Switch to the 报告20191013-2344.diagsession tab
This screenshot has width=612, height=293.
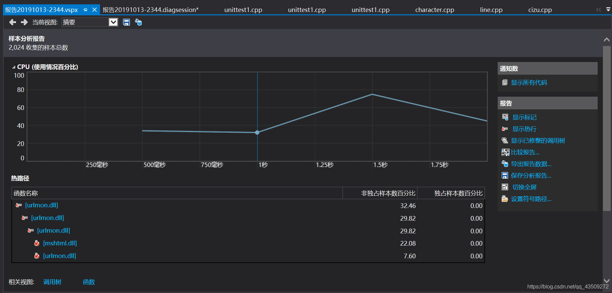(150, 10)
